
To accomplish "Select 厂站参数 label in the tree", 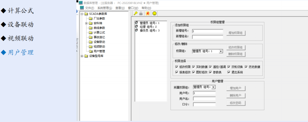I will (x=99, y=19).
